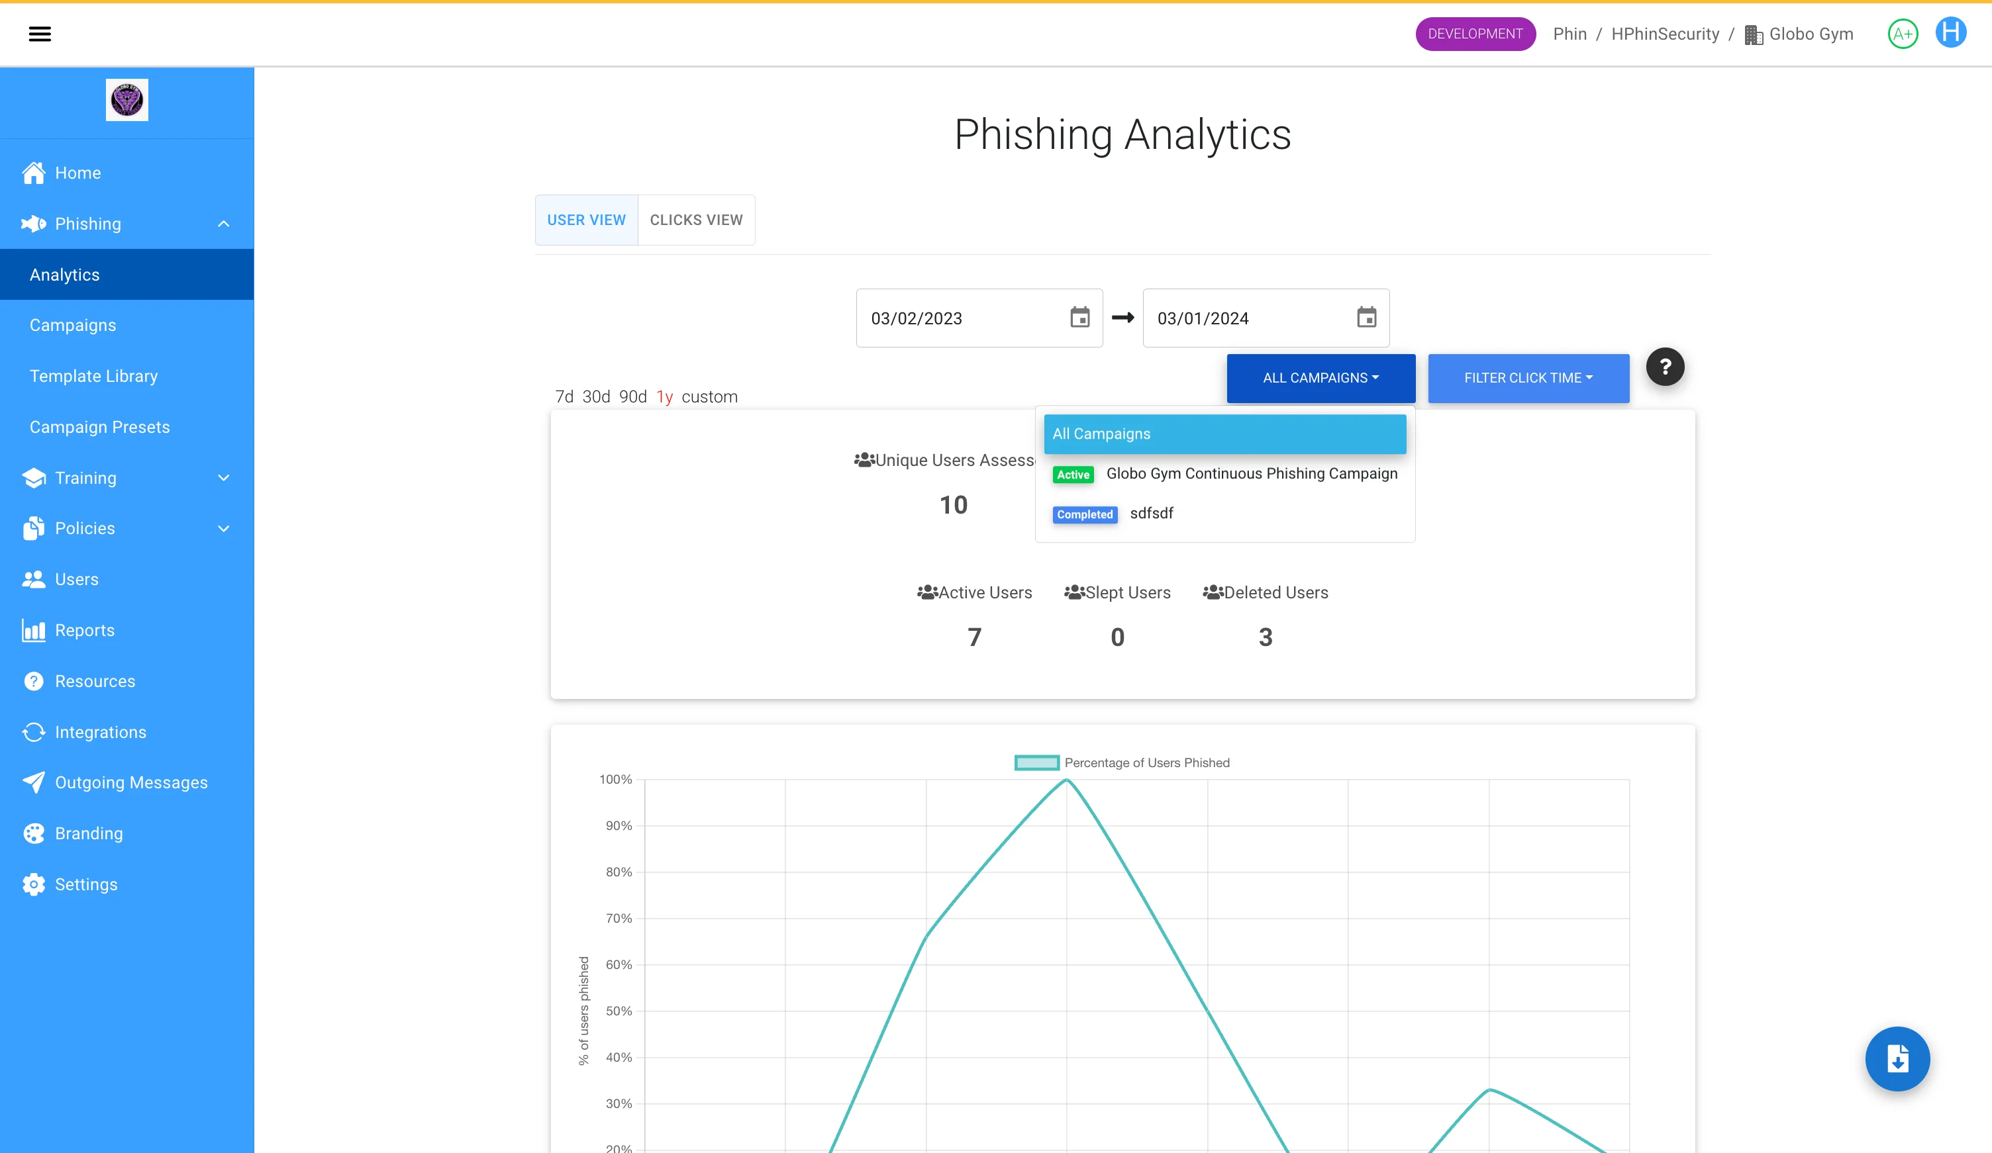Click the question mark help button
1992x1153 pixels.
pyautogui.click(x=1665, y=367)
